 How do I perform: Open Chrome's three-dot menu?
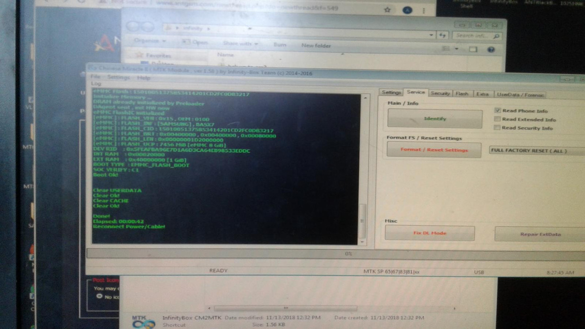(424, 10)
